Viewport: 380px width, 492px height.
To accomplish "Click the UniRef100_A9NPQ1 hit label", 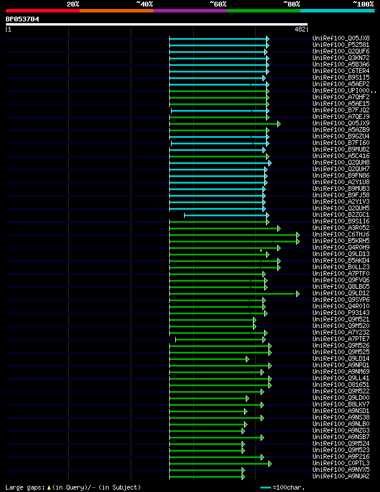I will [341, 365].
